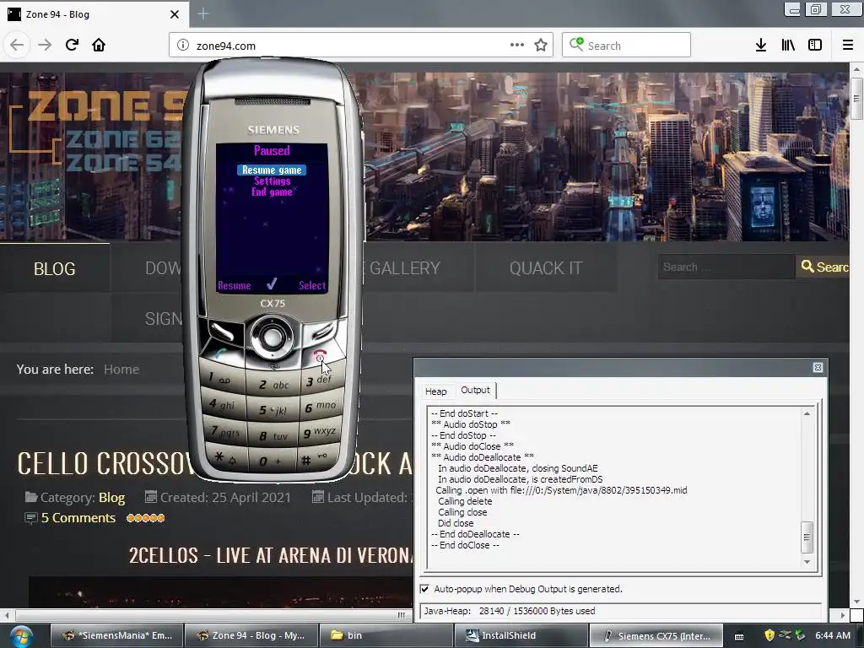
Task: Switch to the Output tab
Action: coord(475,390)
